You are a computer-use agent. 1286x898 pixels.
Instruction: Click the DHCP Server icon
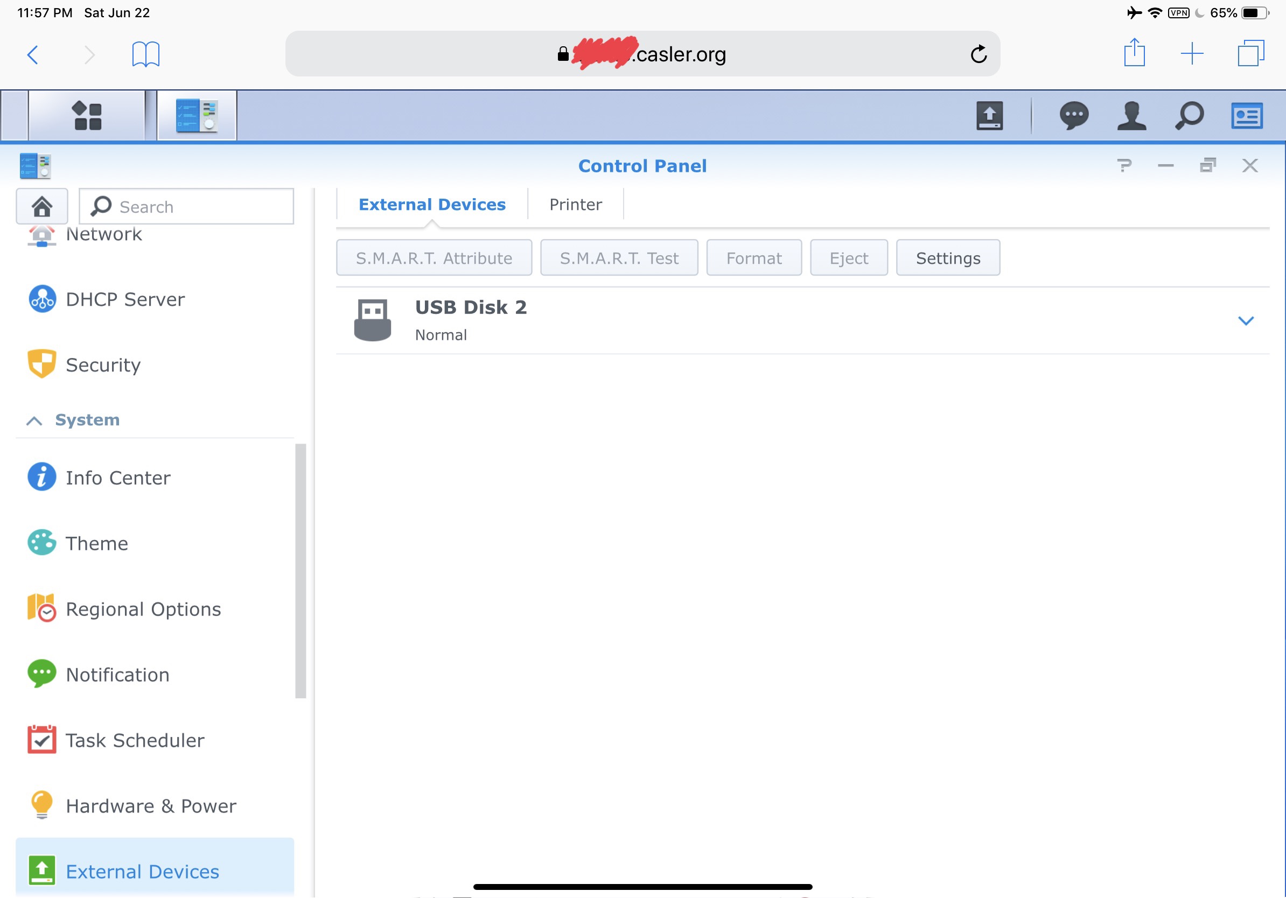pyautogui.click(x=42, y=299)
